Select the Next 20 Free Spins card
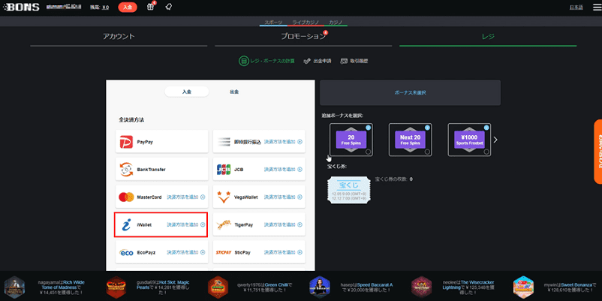 pos(410,140)
